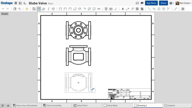Screen dimensions: 192x108
Task: Select the diameter dimension tool
Action: (89, 9)
